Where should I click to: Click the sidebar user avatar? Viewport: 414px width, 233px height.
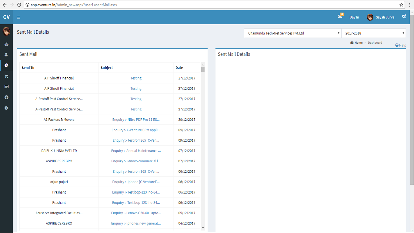6,31
